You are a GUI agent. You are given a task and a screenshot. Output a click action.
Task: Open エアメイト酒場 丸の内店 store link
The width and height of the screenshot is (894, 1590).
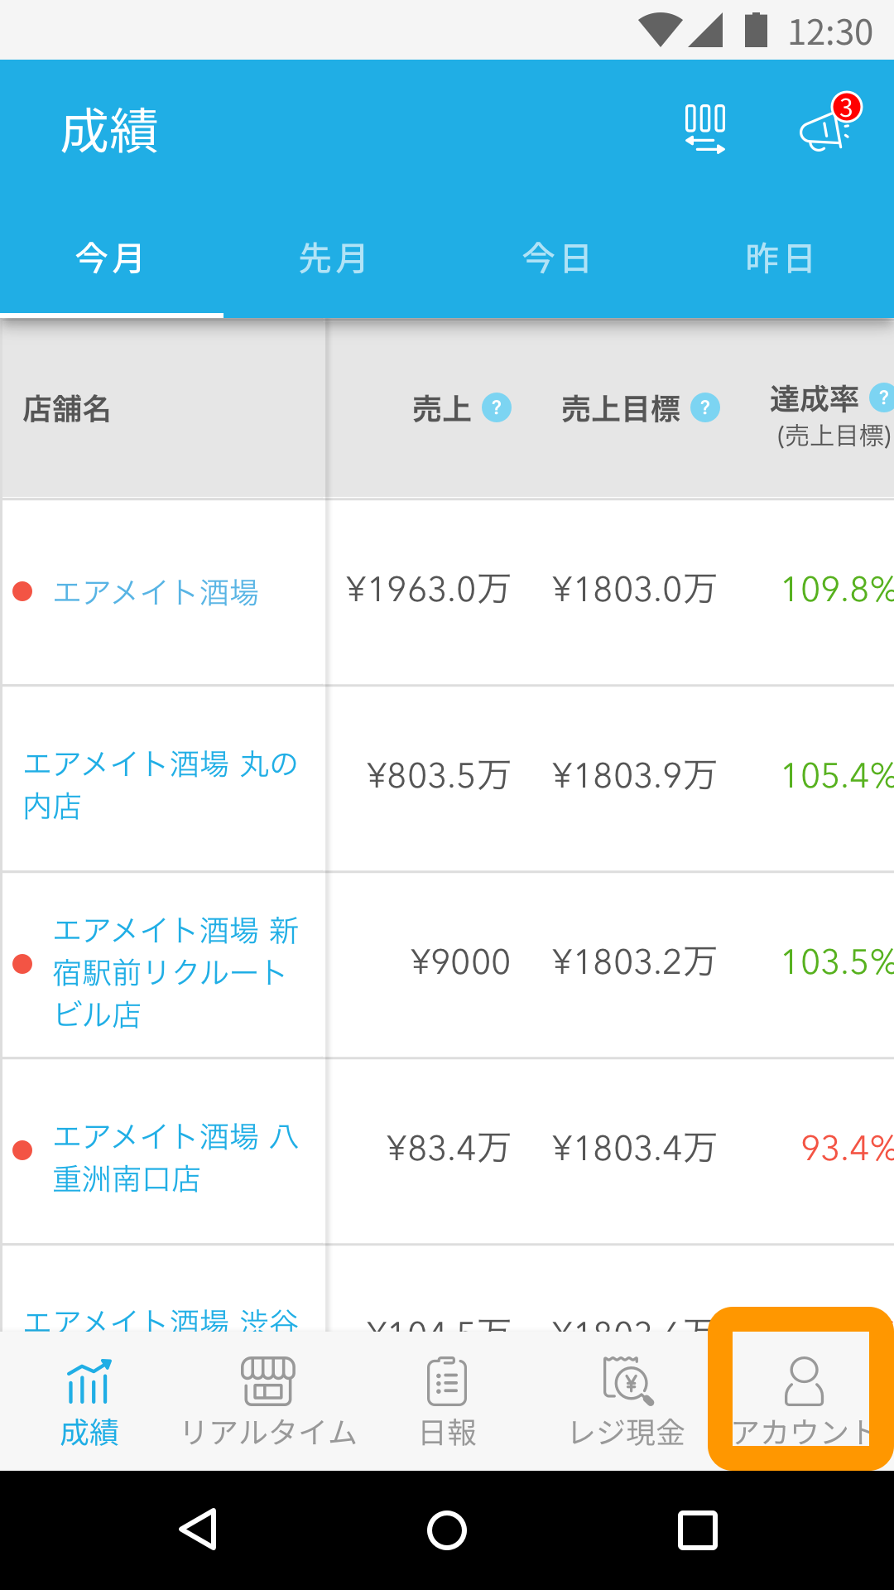pyautogui.click(x=161, y=784)
